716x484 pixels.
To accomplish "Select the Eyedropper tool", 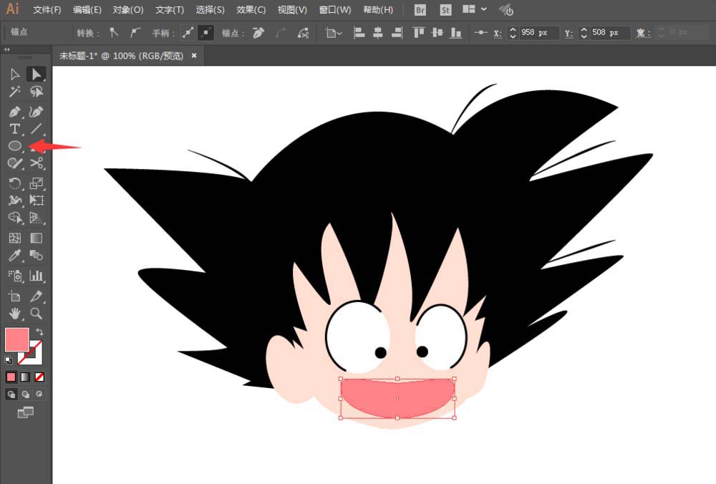I will click(x=14, y=255).
